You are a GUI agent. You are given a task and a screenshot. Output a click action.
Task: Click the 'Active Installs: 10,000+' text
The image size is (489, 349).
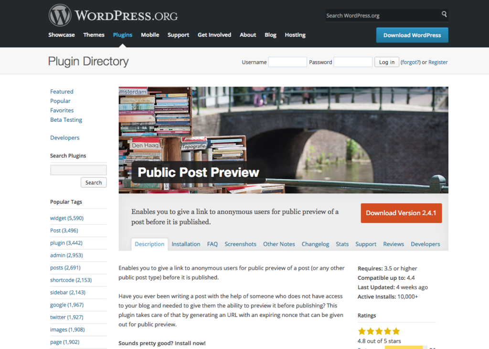click(388, 296)
